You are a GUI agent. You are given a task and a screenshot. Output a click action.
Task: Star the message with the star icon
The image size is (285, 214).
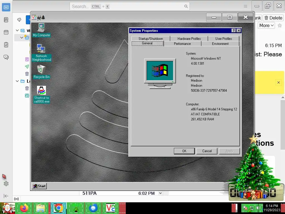280,25
